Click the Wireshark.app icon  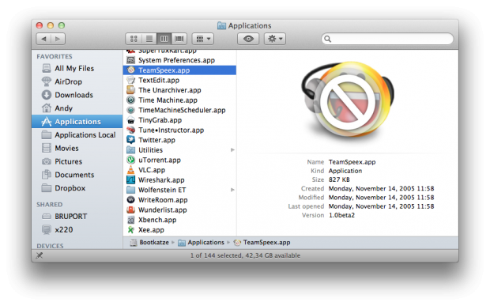[x=130, y=180]
